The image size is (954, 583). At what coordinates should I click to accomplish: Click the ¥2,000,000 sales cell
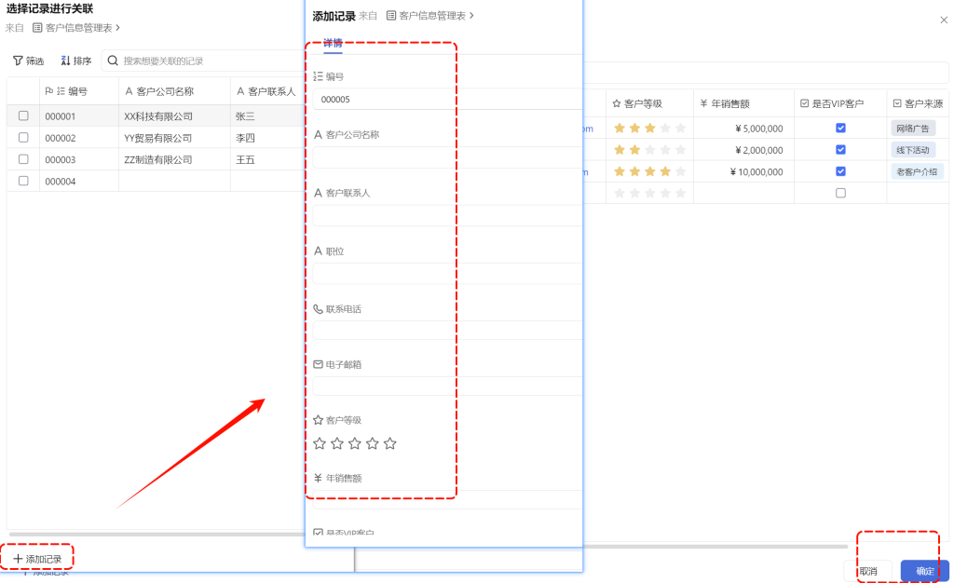(743, 150)
